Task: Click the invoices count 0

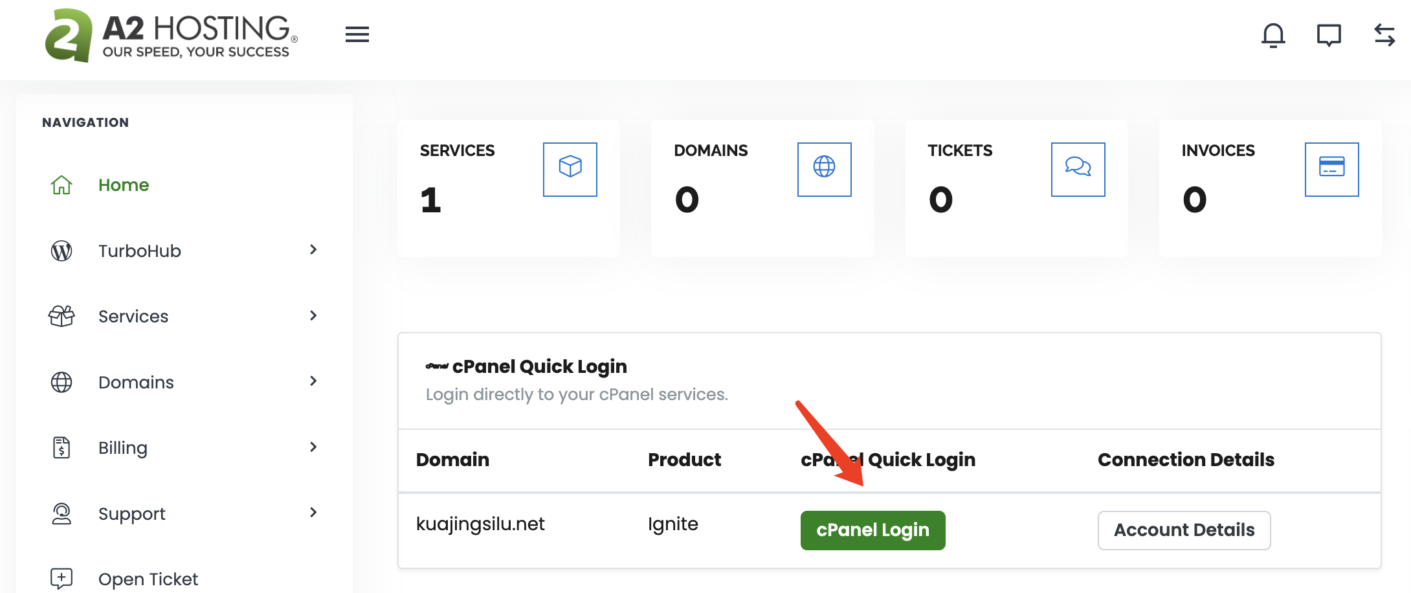Action: point(1195,199)
